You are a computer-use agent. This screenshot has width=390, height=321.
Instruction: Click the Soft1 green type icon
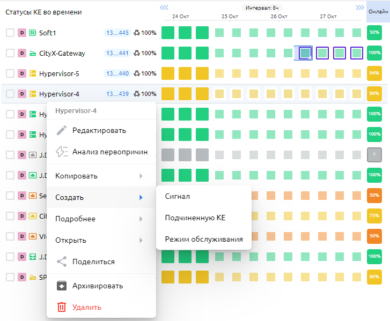tap(32, 33)
